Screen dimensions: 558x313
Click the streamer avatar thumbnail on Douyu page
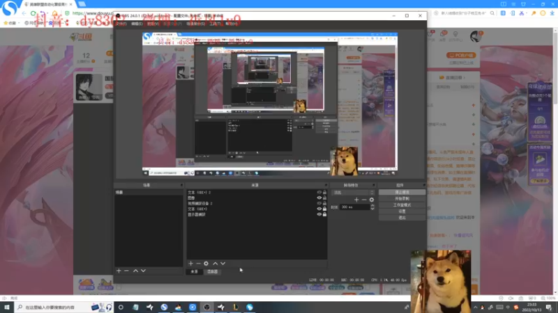pos(89,87)
